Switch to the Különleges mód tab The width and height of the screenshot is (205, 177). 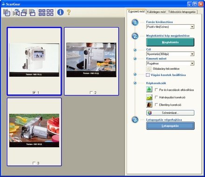tap(156, 12)
